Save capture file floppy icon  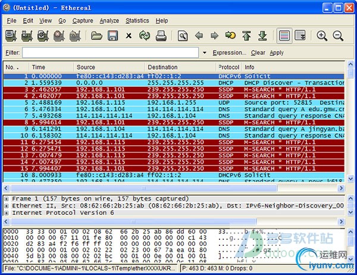[x=112, y=36]
